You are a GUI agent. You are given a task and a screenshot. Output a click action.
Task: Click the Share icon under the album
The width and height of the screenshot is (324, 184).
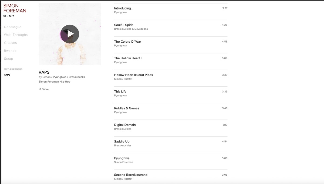pos(40,89)
